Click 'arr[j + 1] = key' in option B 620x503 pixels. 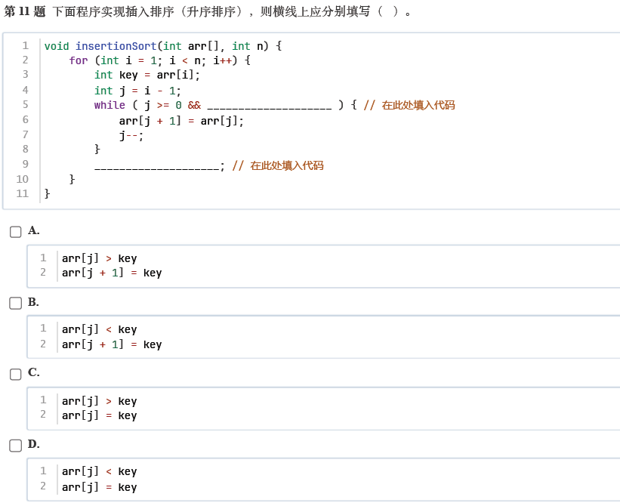(112, 344)
